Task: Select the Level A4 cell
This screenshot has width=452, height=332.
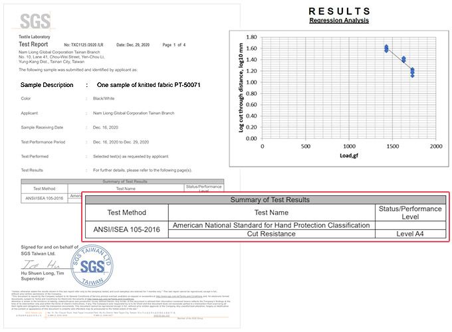Action: point(410,234)
